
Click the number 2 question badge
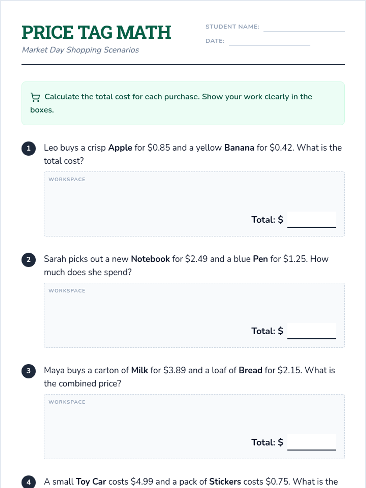tap(29, 260)
